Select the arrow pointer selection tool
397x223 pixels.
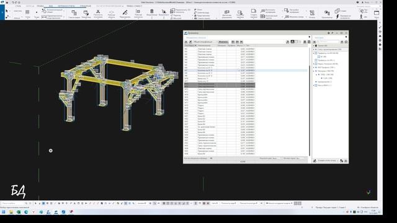7,11
